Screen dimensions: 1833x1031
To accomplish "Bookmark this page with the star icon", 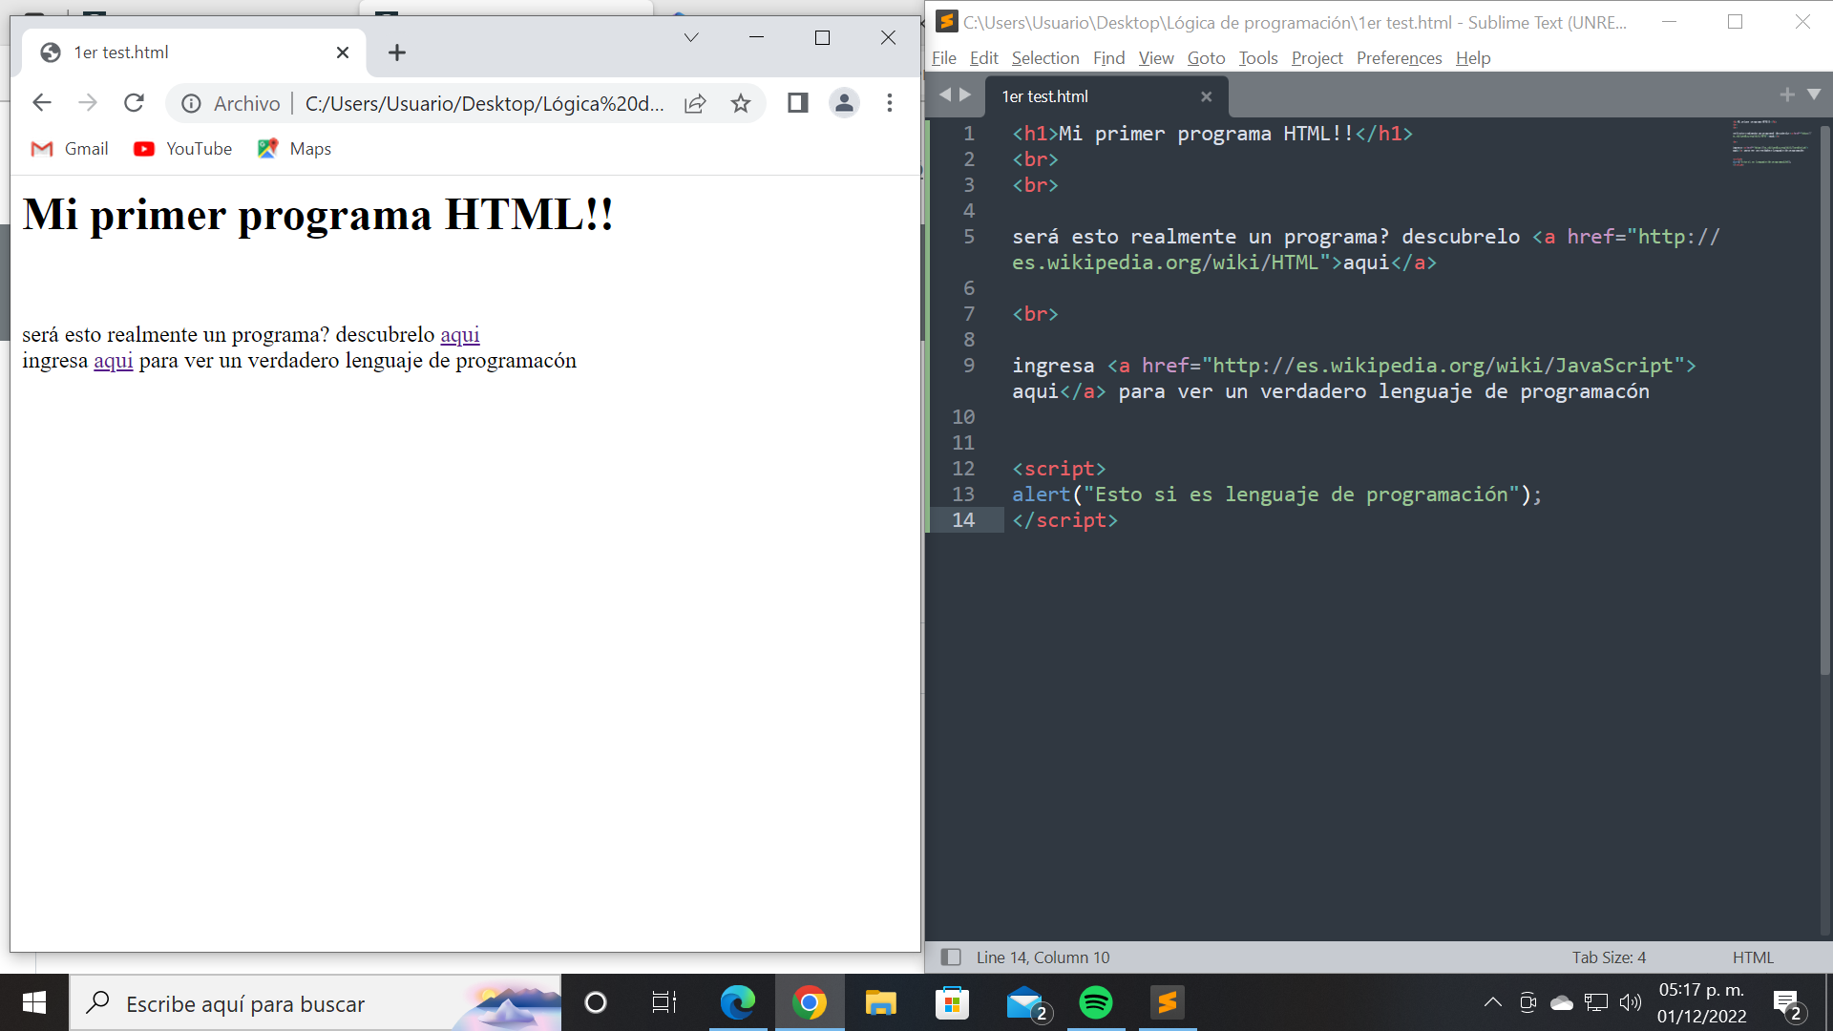I will click(741, 103).
